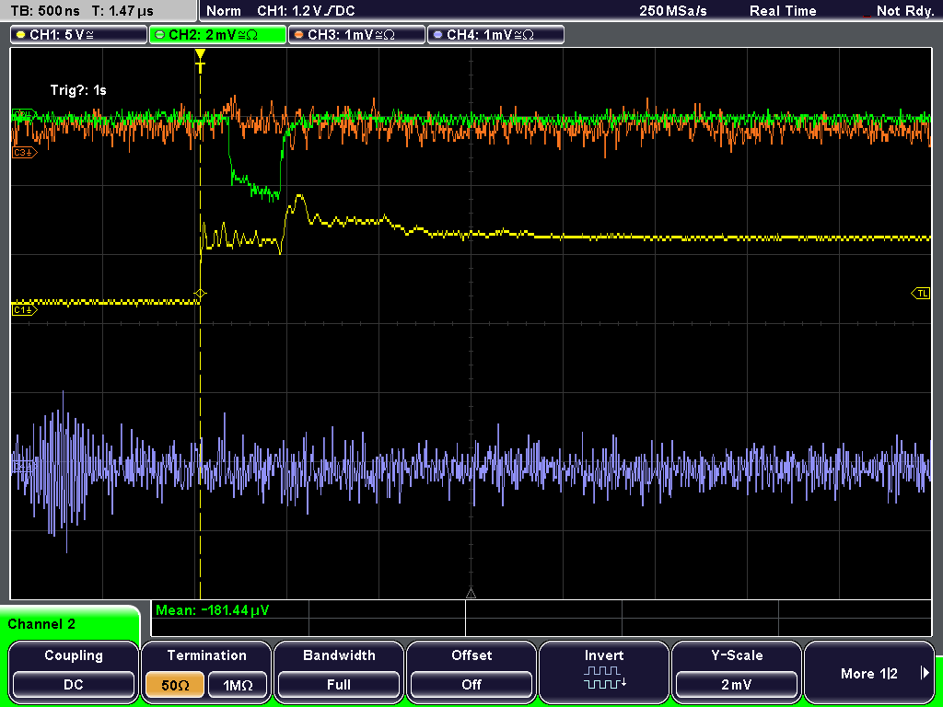Click the Channel 2 menu title
Screen dimensions: 943x707
[41, 624]
